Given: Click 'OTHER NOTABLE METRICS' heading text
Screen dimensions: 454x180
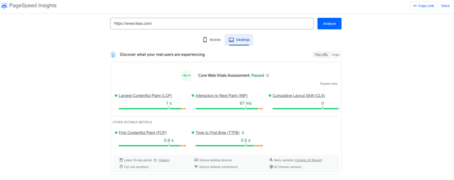Looking at the screenshot, I should point(132,122).
